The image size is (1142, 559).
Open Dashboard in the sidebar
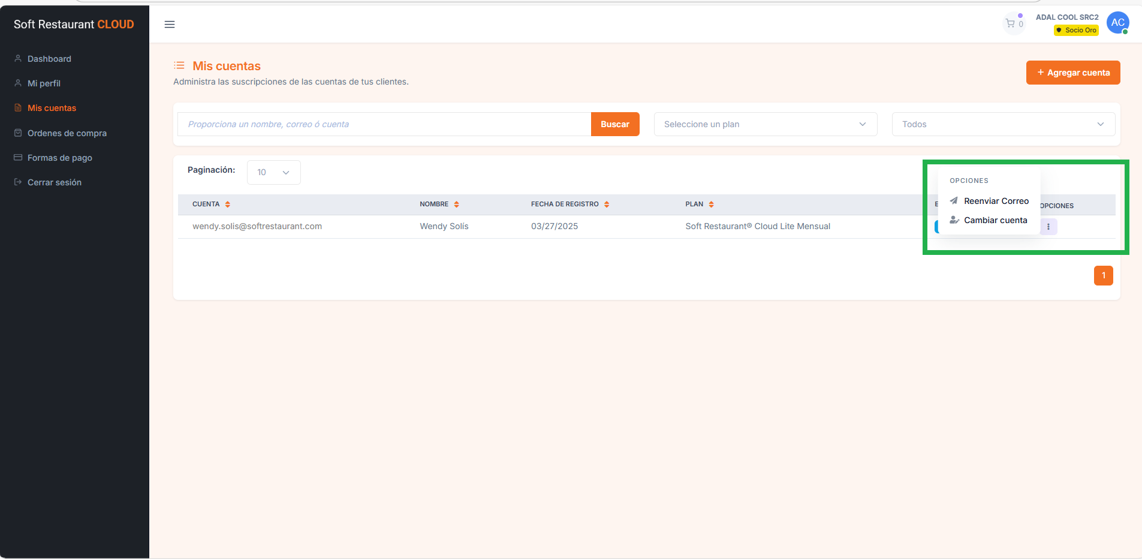pos(49,59)
